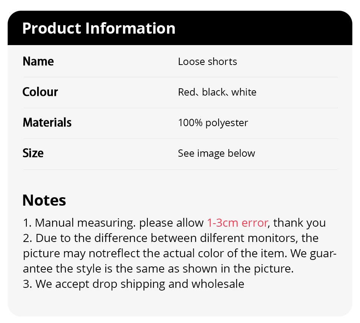Click the Notes heading
360x323 pixels.
(44, 200)
